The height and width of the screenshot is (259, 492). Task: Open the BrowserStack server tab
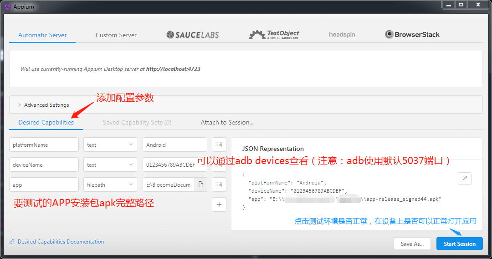point(412,35)
